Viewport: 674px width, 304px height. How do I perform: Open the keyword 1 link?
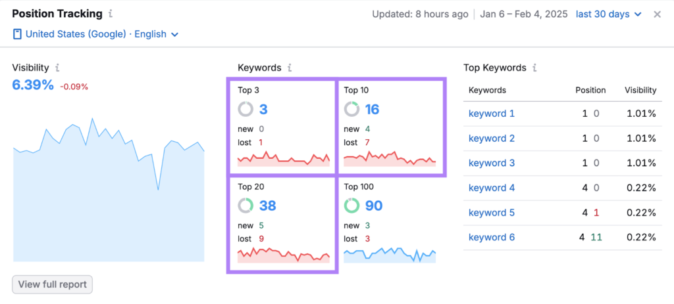coord(491,114)
